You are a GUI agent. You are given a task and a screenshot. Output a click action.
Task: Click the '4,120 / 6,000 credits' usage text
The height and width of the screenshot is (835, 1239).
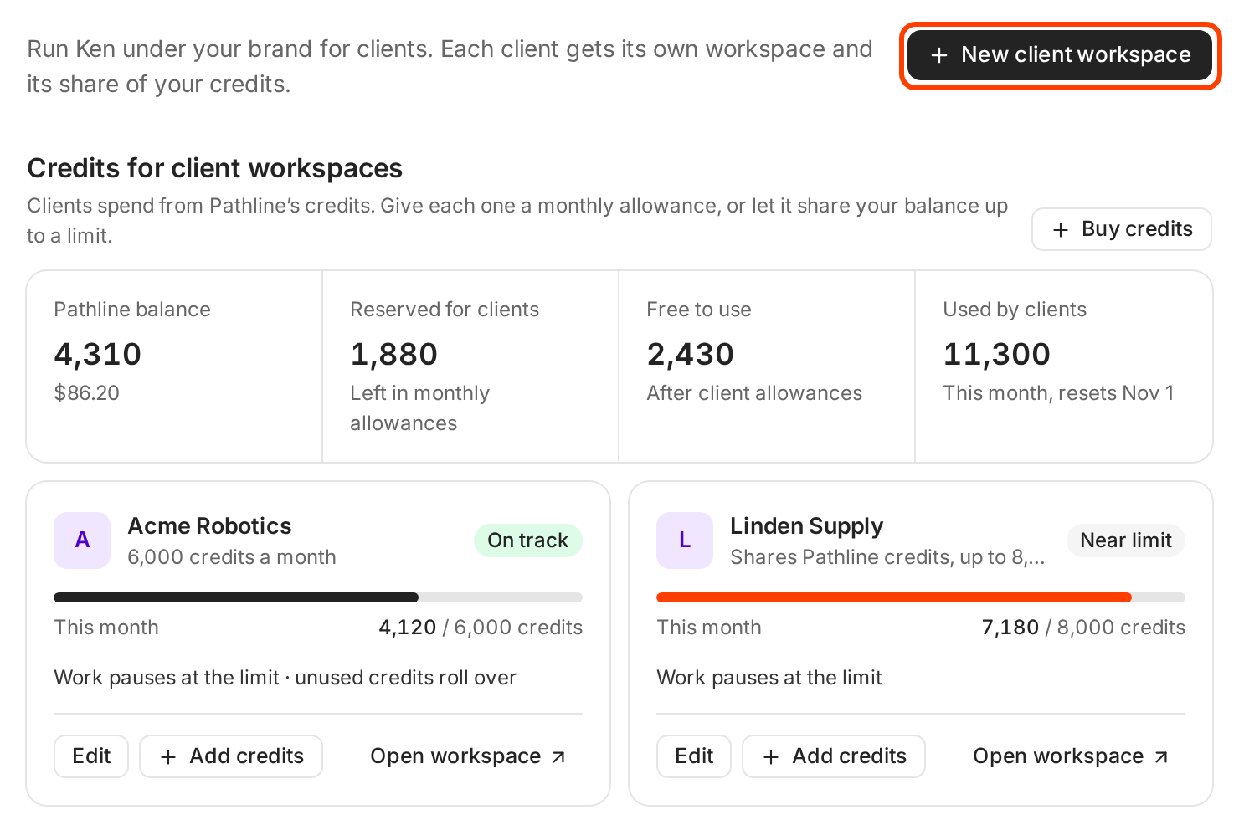pyautogui.click(x=481, y=628)
